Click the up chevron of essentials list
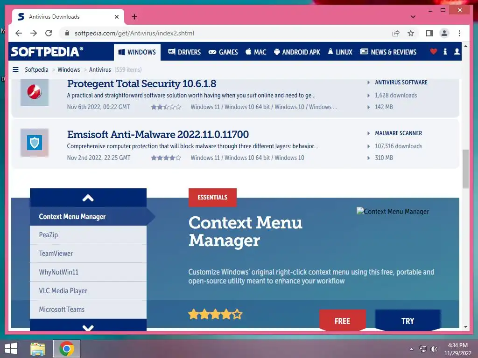This screenshot has height=358, width=478. click(88, 198)
